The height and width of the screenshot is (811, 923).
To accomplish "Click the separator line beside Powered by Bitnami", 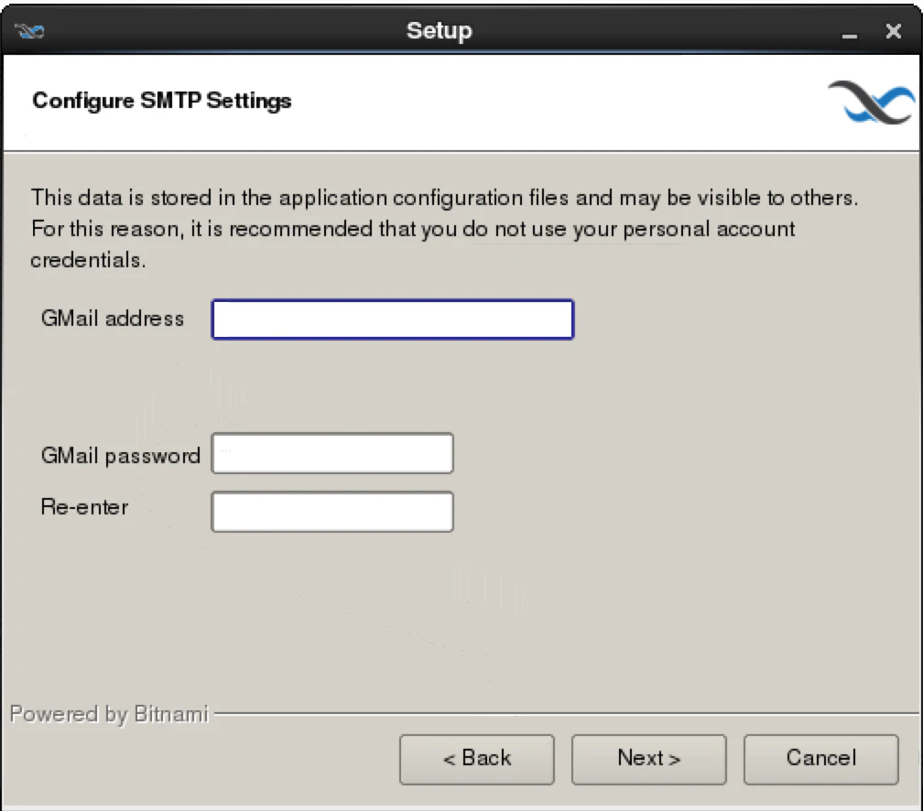I will pos(566,714).
